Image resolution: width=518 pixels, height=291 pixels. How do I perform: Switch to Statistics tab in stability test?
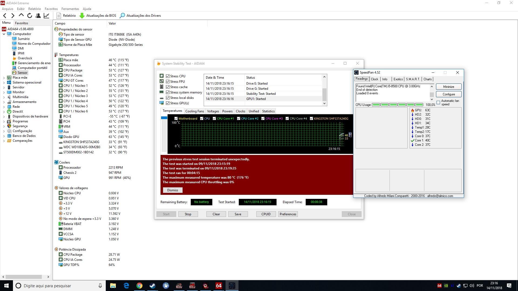coord(268,111)
